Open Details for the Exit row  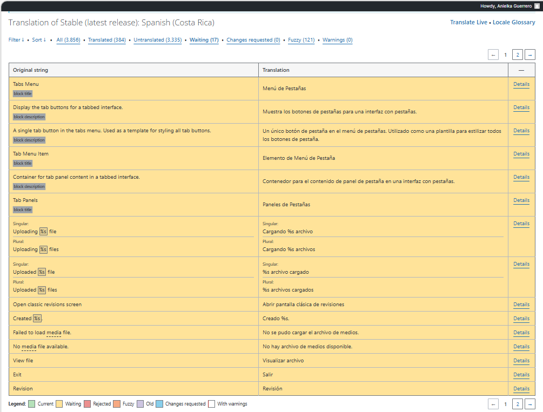(x=521, y=375)
